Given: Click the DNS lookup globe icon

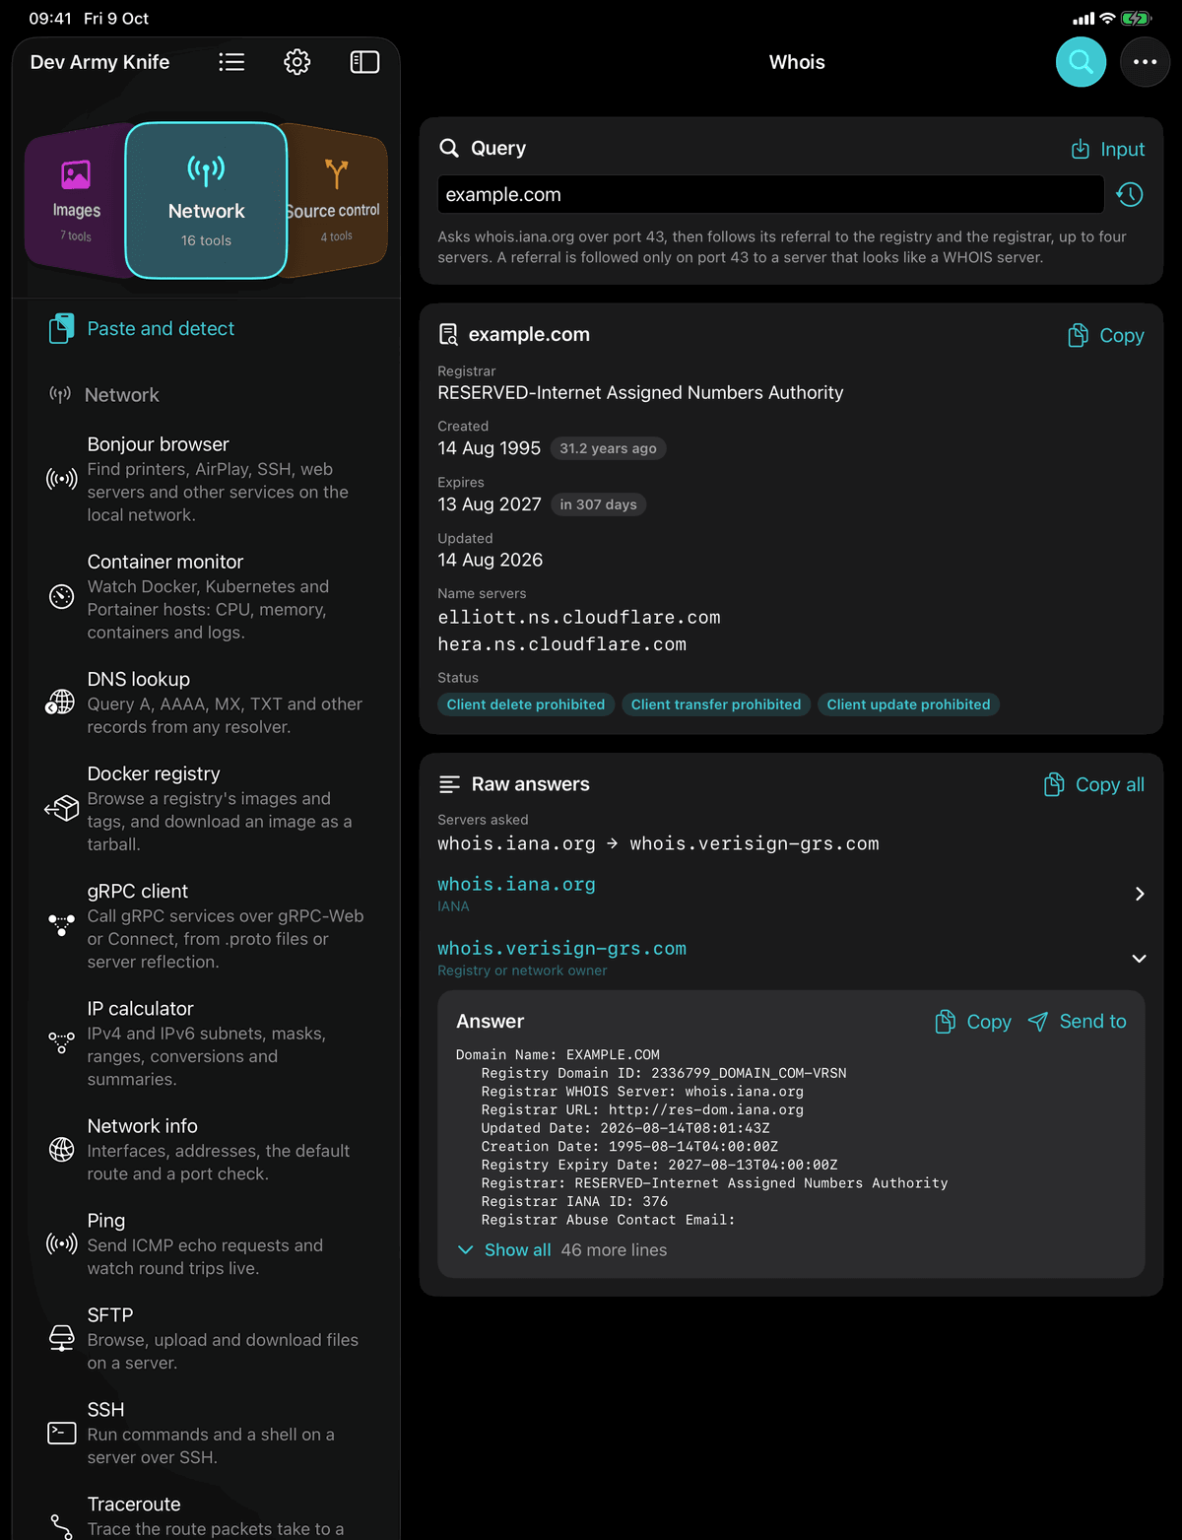Looking at the screenshot, I should point(61,703).
